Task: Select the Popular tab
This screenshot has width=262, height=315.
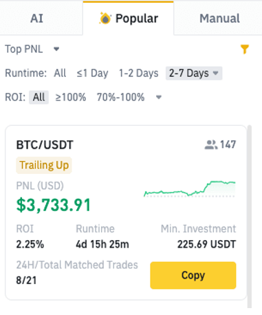Action: point(129,19)
